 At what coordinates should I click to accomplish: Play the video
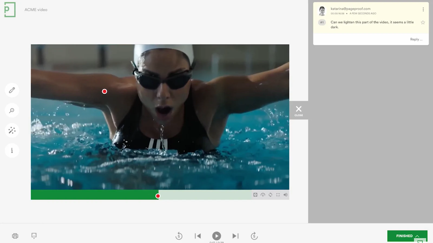216,236
